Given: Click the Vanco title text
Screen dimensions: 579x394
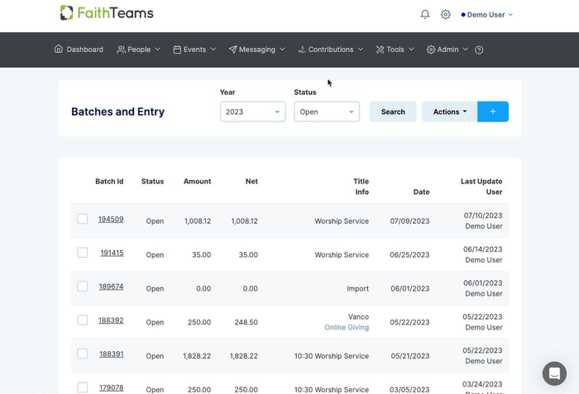Looking at the screenshot, I should (x=358, y=316).
